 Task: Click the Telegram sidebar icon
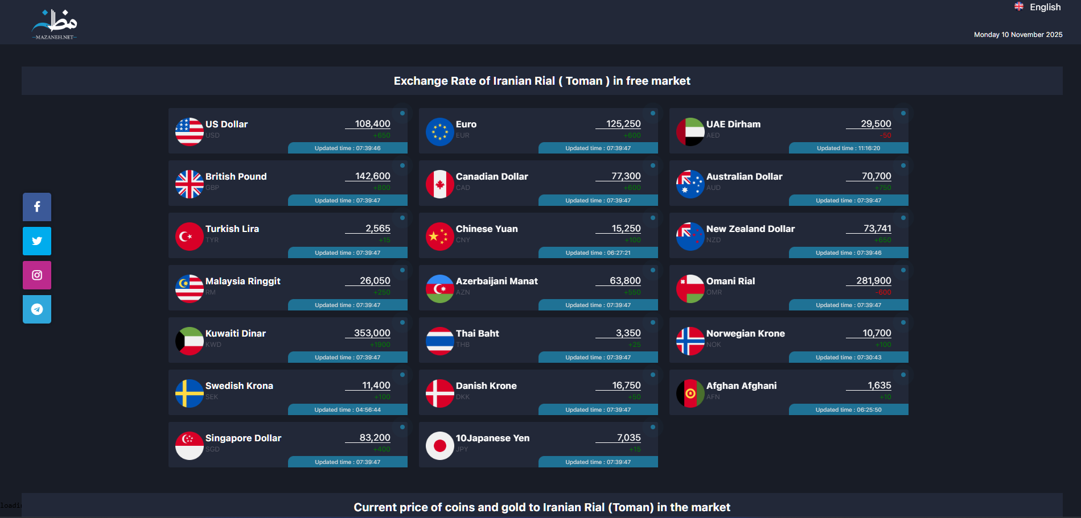[37, 309]
